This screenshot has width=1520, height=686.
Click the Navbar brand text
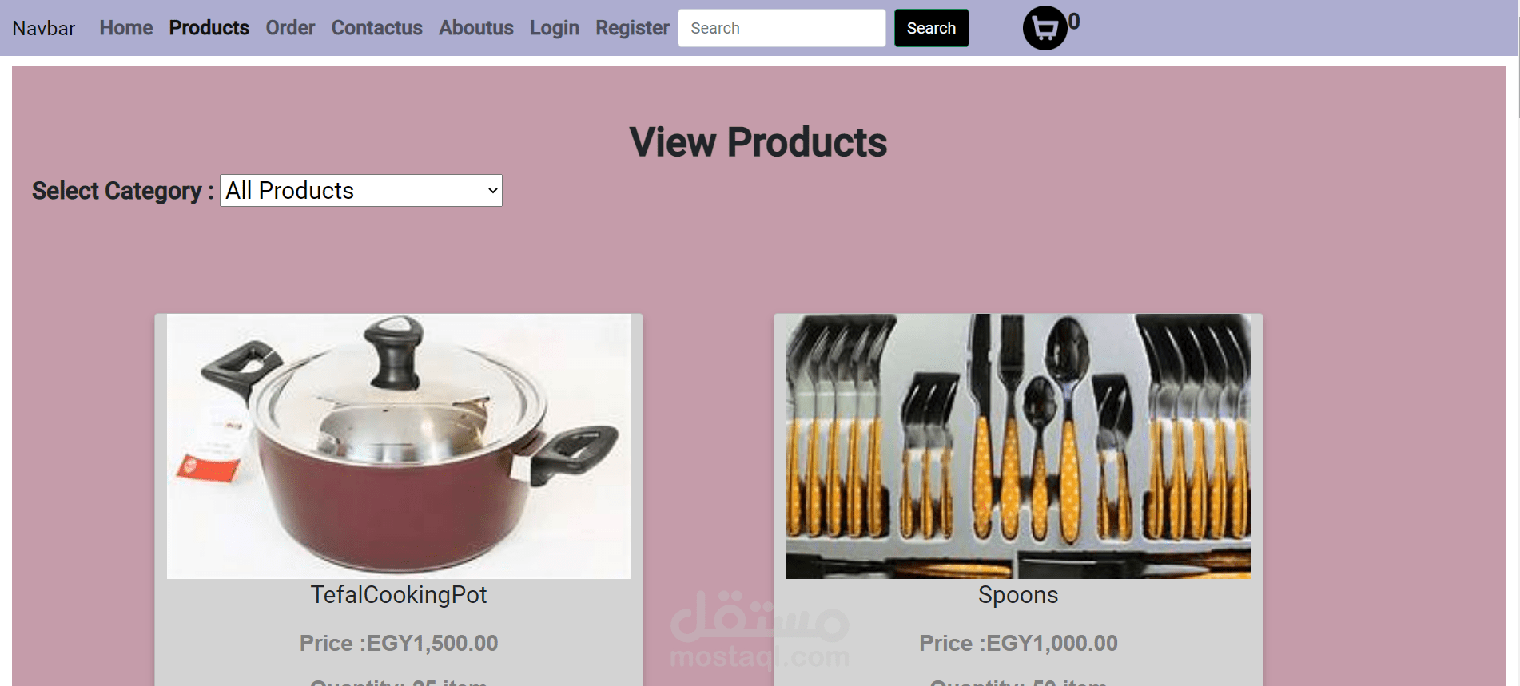point(44,28)
